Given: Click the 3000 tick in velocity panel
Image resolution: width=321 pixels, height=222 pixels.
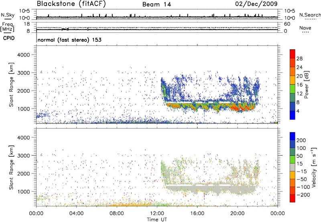Looking at the screenshot, I should [24, 155].
